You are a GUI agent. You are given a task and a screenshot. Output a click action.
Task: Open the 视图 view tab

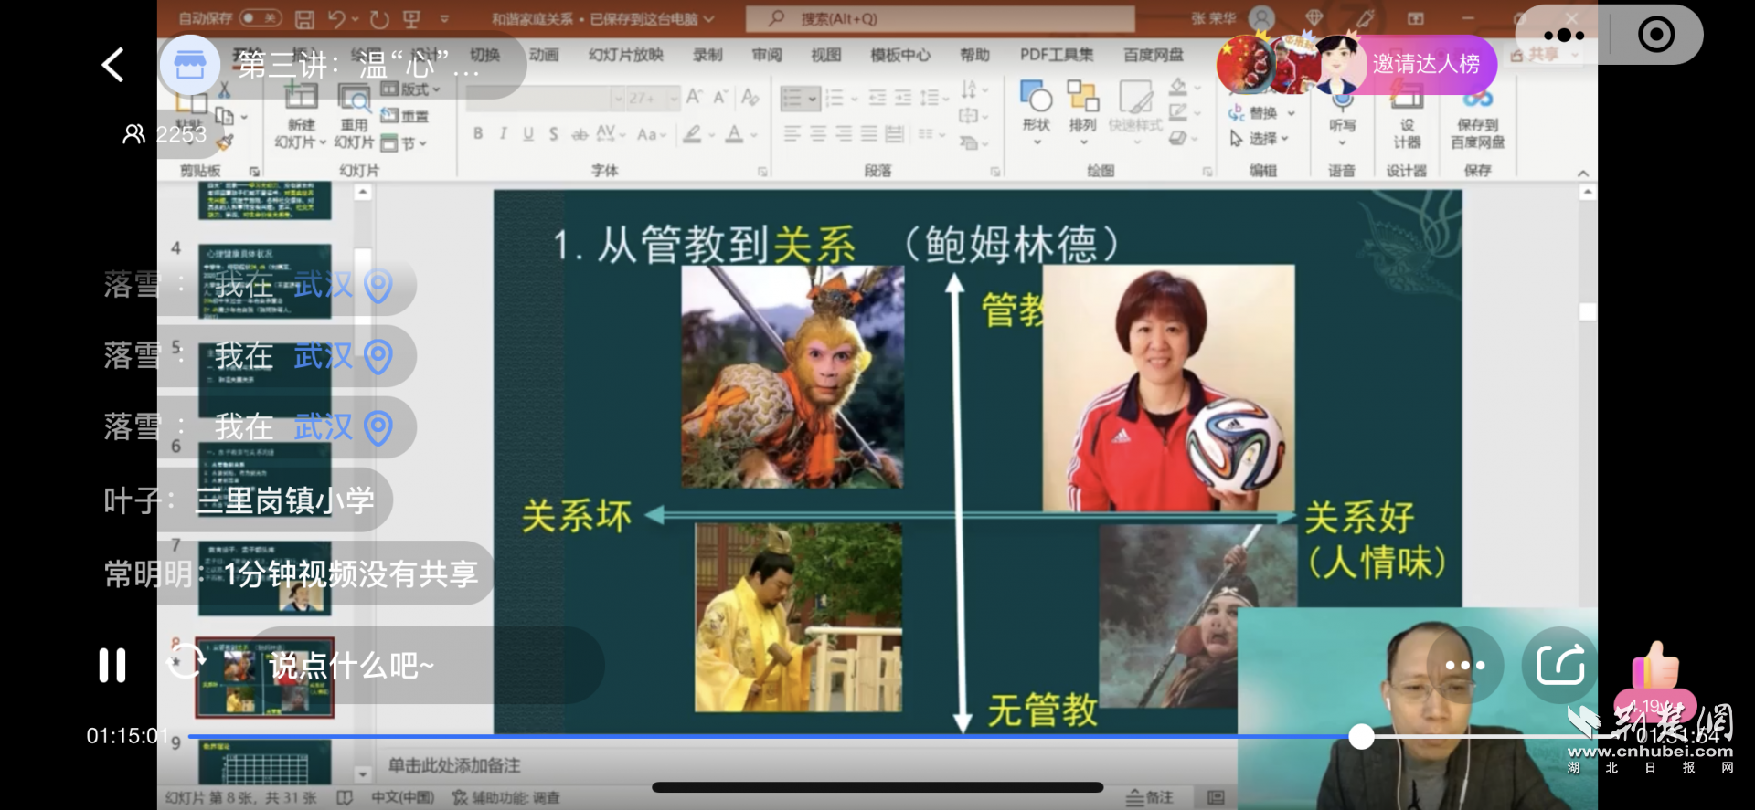click(x=825, y=55)
